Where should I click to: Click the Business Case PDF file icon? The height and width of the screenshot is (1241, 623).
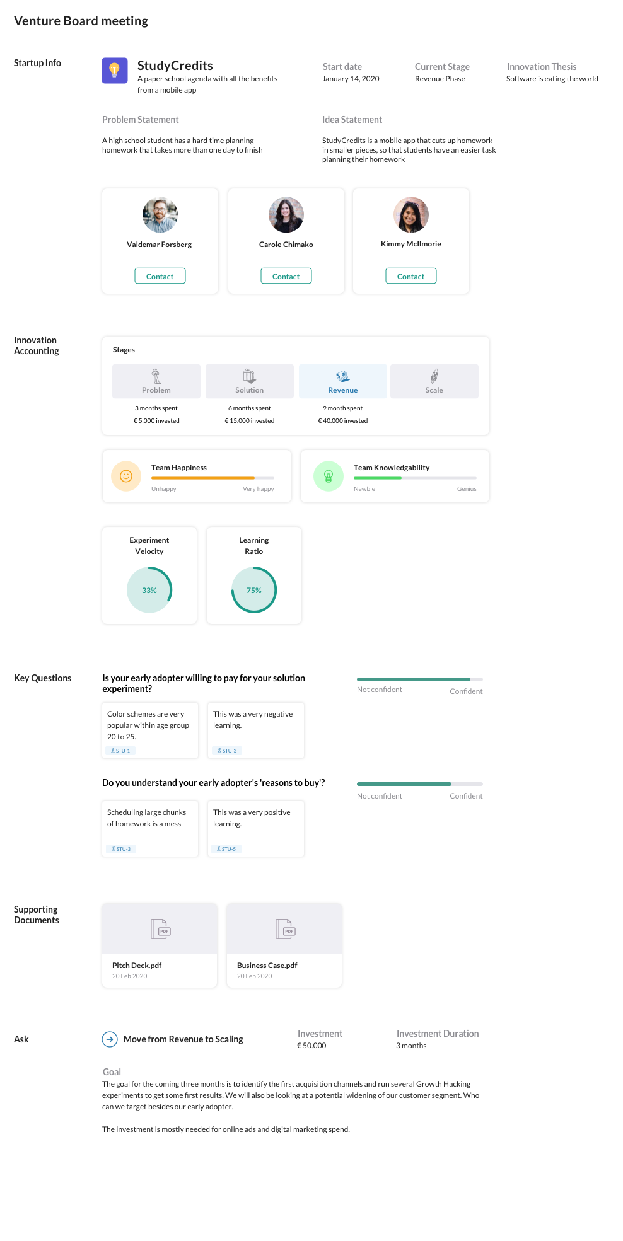click(x=285, y=928)
